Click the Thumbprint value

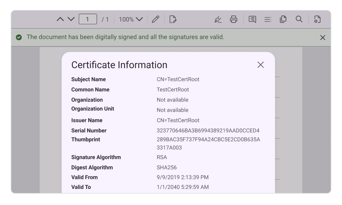(208, 143)
